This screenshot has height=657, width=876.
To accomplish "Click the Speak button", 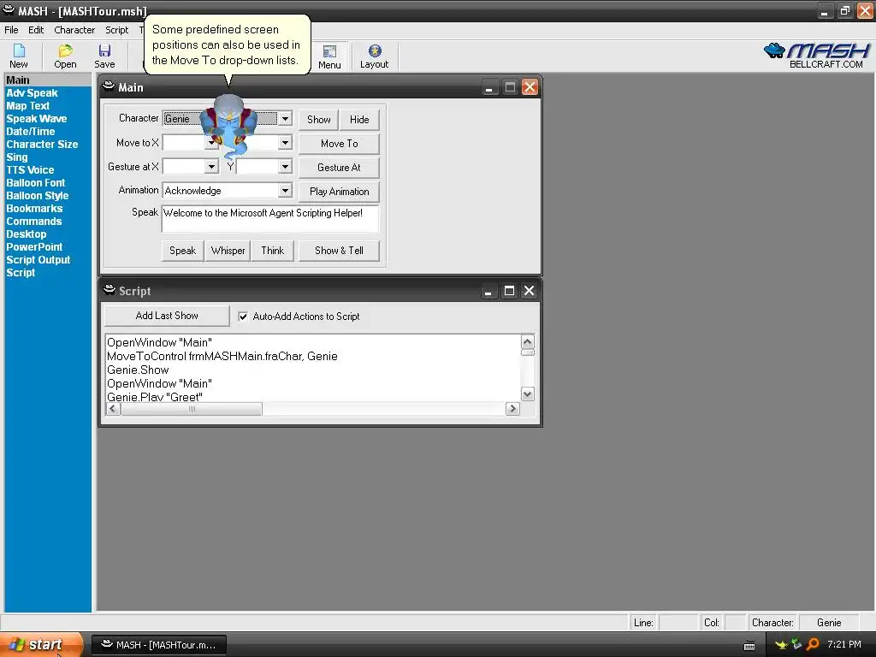I will [x=183, y=251].
